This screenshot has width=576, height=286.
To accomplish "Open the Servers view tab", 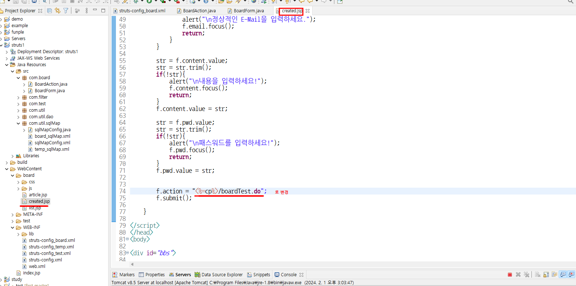I will point(180,275).
